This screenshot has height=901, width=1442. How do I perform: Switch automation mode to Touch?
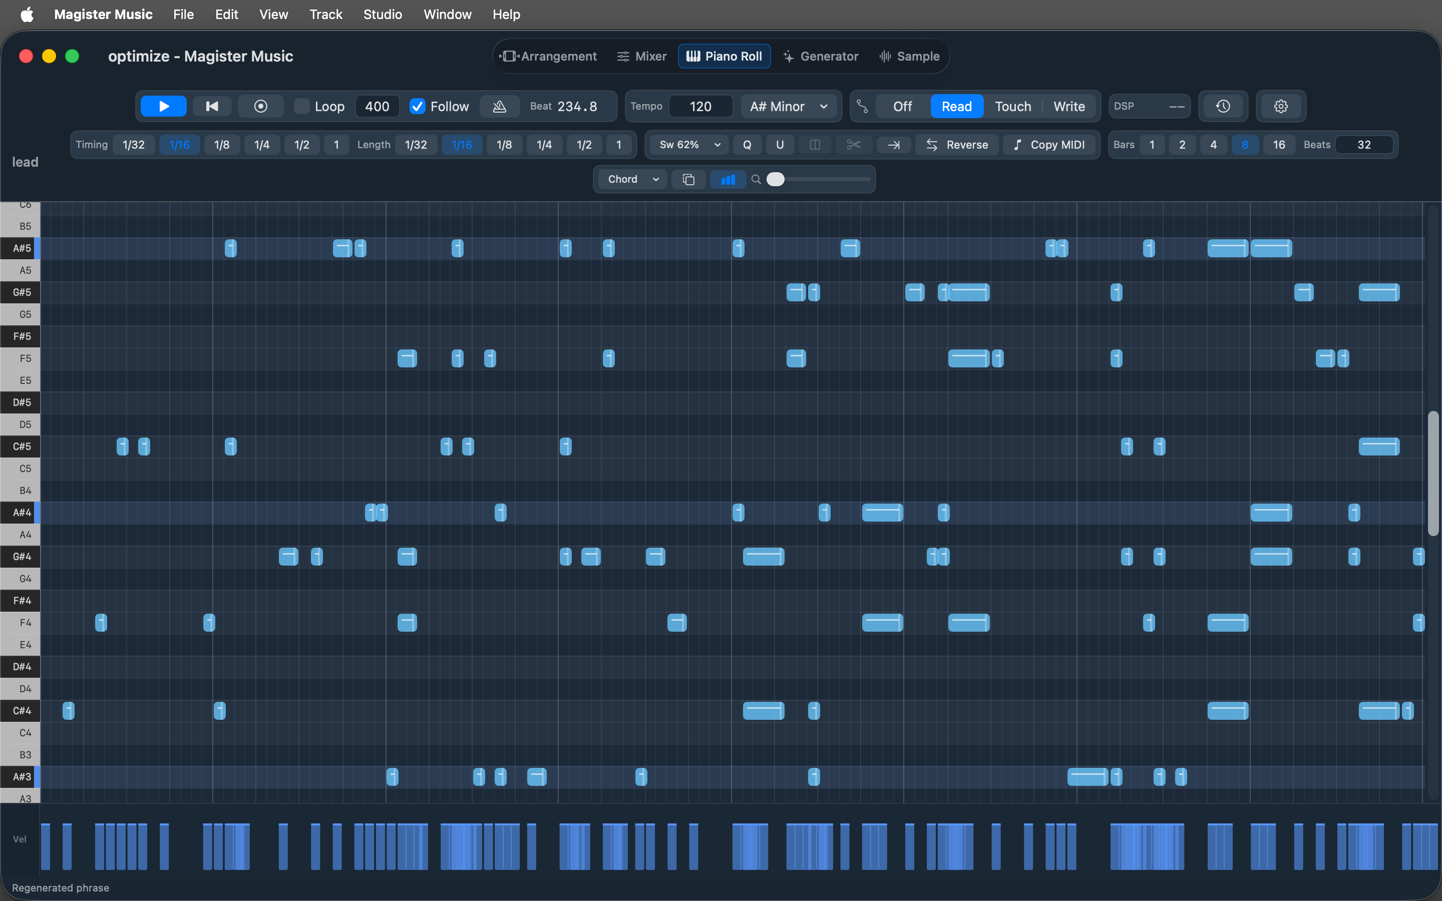1012,106
